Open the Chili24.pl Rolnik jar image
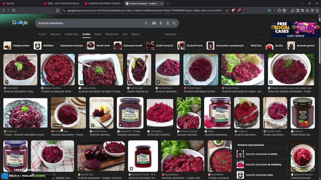The image size is (321, 180). coord(303,113)
